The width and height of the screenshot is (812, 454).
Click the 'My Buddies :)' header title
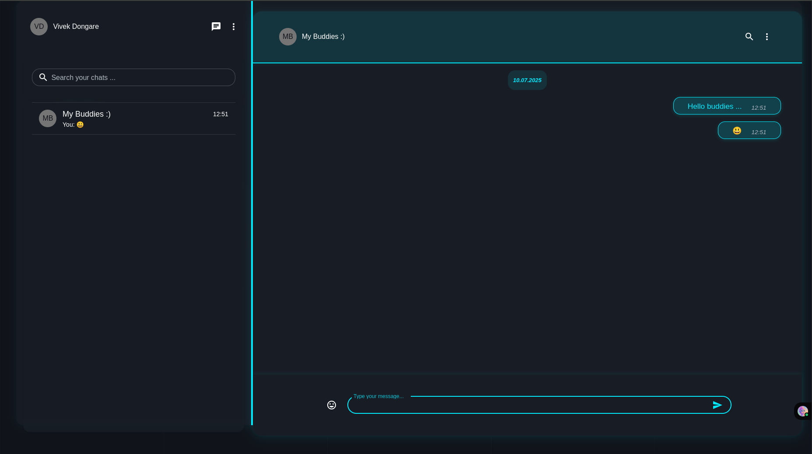pyautogui.click(x=323, y=37)
